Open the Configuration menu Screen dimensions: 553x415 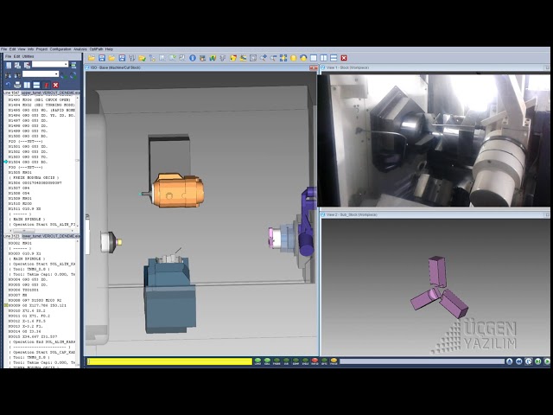point(60,49)
